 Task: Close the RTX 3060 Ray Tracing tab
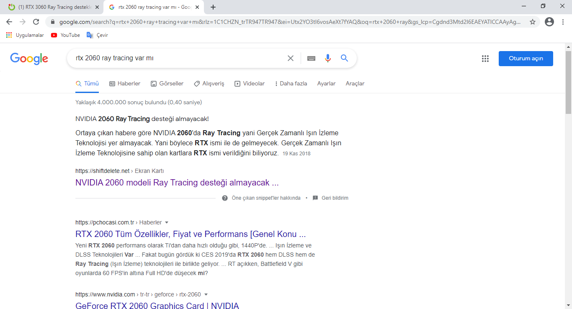click(97, 7)
